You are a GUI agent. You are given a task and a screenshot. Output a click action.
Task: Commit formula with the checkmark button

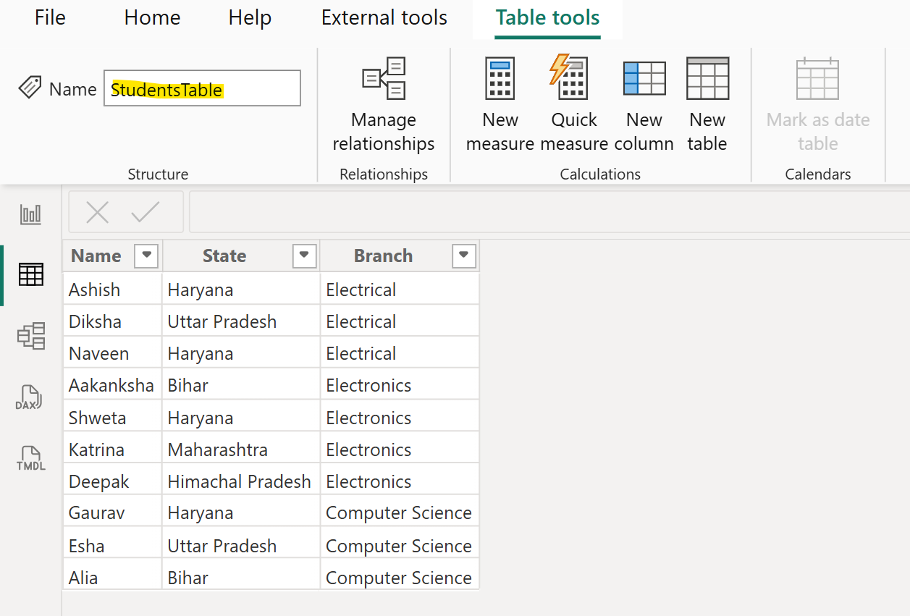[145, 212]
